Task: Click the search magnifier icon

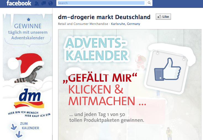Action: click(x=149, y=3)
